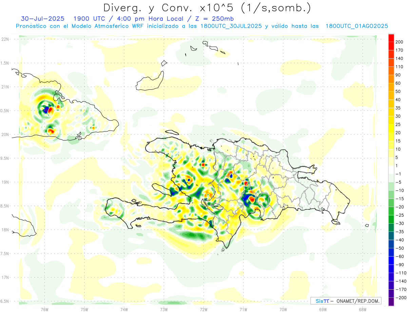Screen dimensions: 407x314
Task: Click the "60" legend value
Action: point(398,83)
